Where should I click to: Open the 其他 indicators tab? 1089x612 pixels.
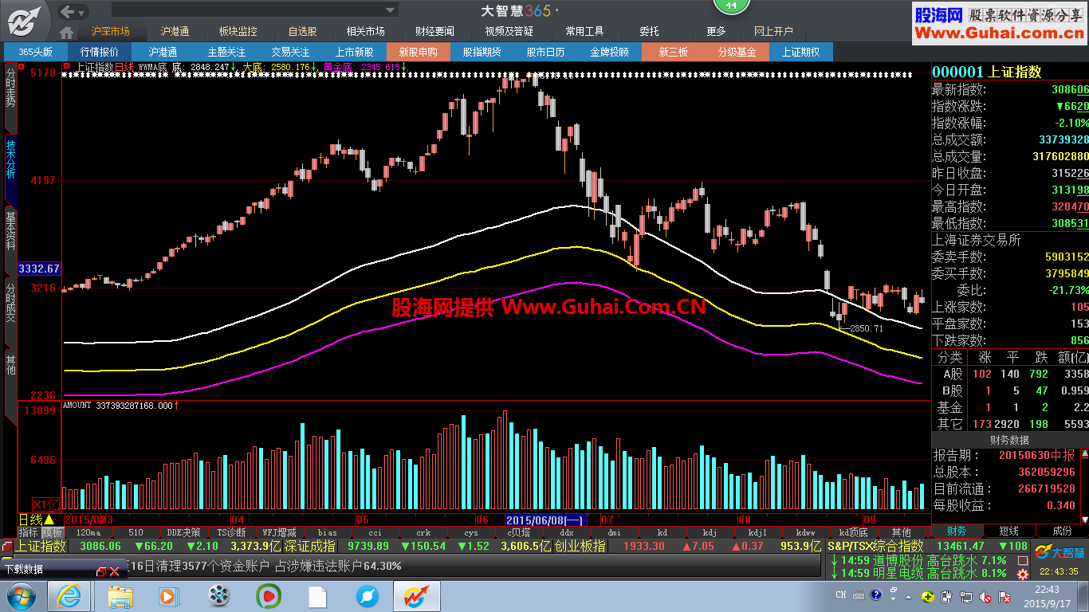[901, 532]
